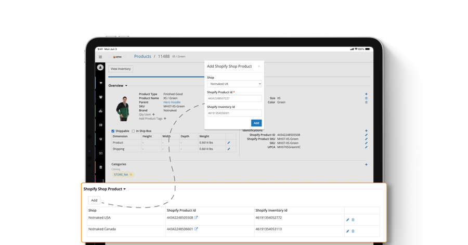Edit the Shipping dimension row
The height and width of the screenshot is (245, 468).
tap(229, 149)
